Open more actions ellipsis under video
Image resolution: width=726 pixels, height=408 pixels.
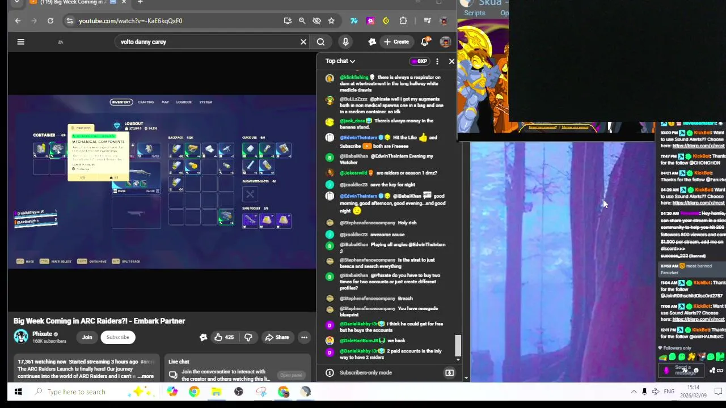coord(304,337)
